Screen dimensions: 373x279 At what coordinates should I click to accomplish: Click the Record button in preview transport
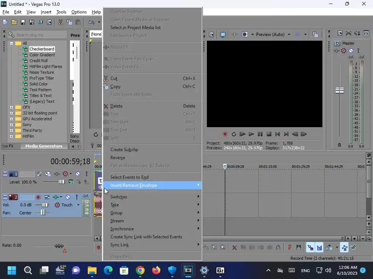(225, 134)
